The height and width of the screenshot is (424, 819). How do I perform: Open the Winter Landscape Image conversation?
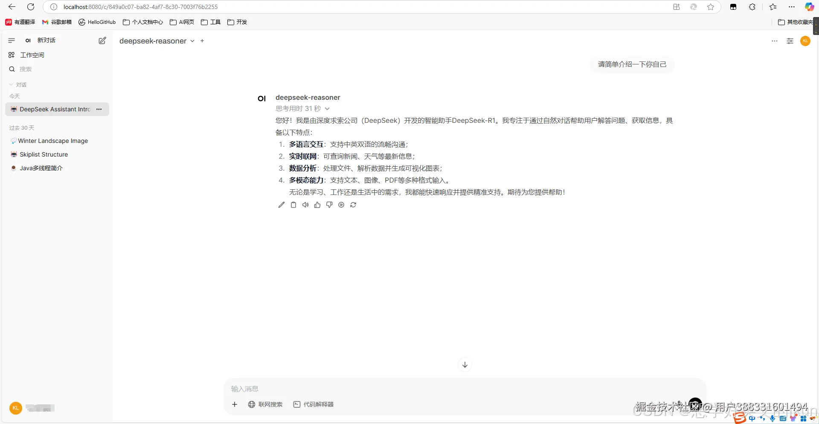point(53,141)
